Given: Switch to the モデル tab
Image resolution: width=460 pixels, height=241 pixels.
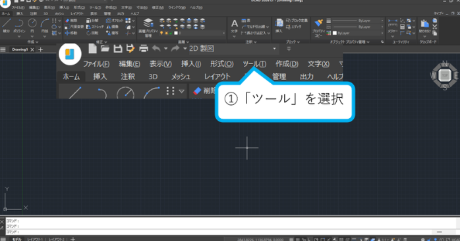Looking at the screenshot, I should coord(16,239).
